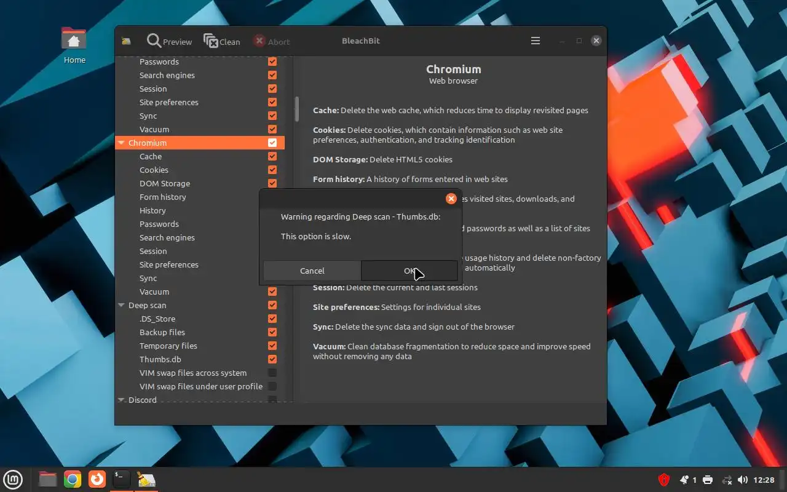Click the 'Site preferences:' description label
This screenshot has height=492, width=787.
pos(346,307)
